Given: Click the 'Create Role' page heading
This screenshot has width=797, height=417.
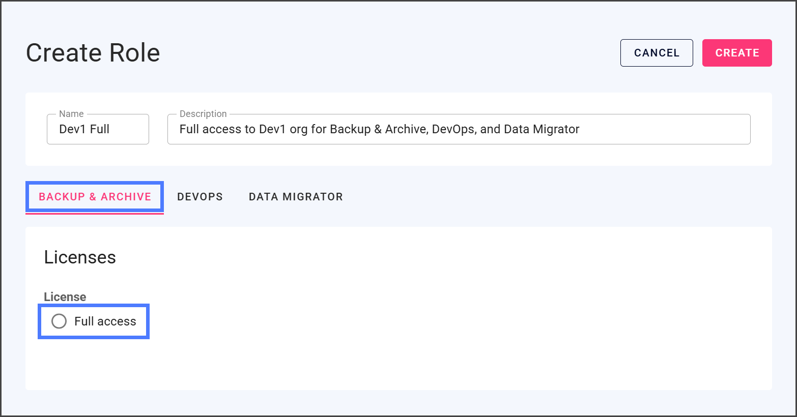Looking at the screenshot, I should click(x=93, y=53).
